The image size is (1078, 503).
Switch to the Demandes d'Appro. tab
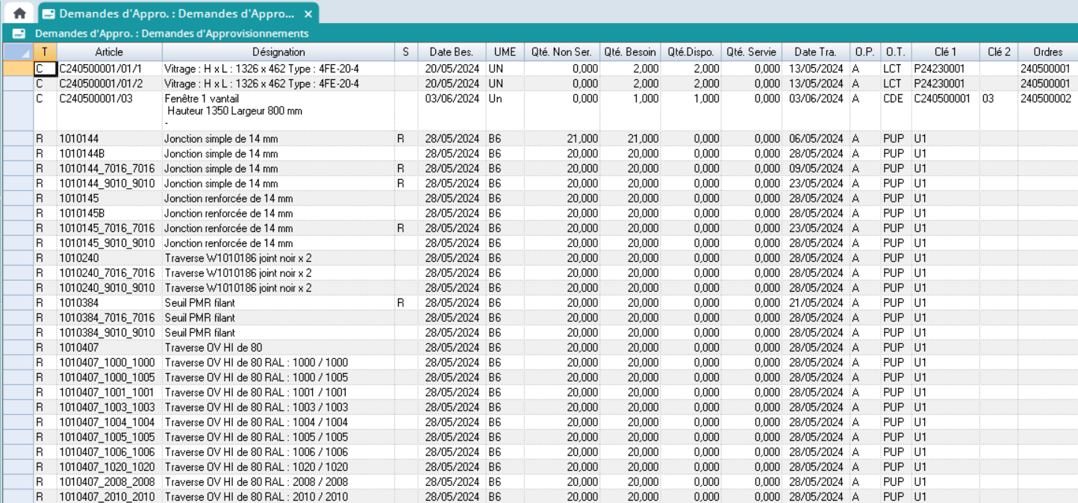click(x=176, y=13)
